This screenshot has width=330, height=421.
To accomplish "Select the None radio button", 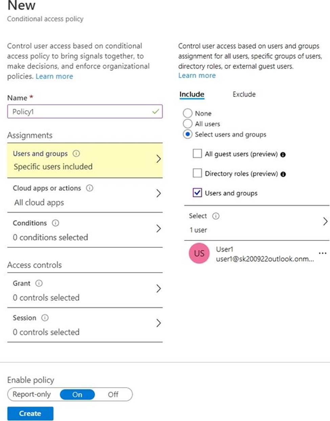I will 188,113.
